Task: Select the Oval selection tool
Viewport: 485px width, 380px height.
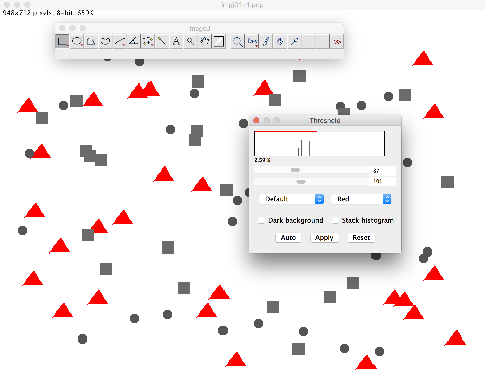Action: coord(77,41)
